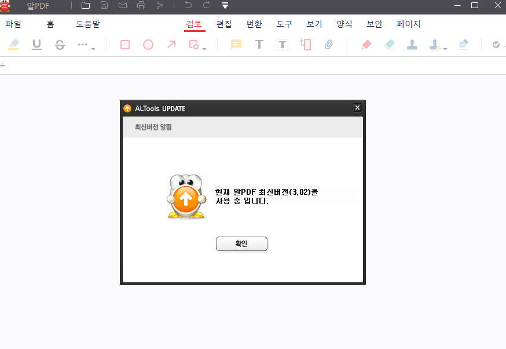Switch to the 양식 tab
Viewport: 506px width, 349px height.
344,24
